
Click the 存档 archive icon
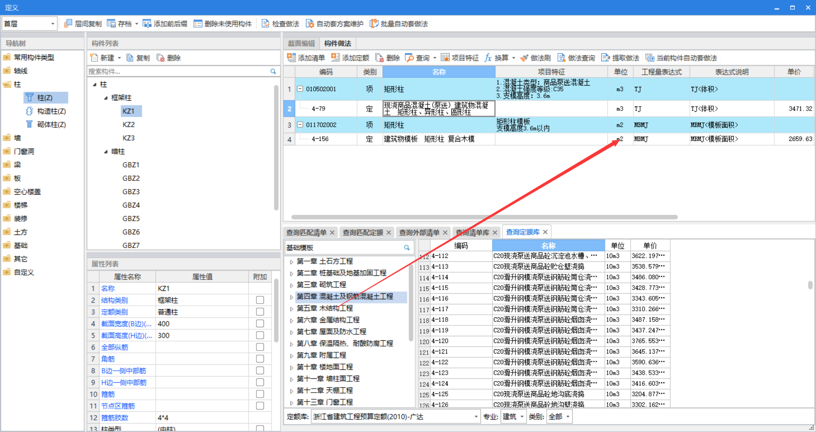click(111, 24)
